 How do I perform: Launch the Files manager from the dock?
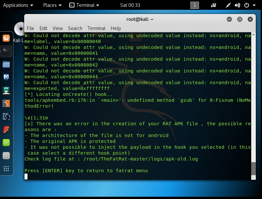(x=6, y=64)
